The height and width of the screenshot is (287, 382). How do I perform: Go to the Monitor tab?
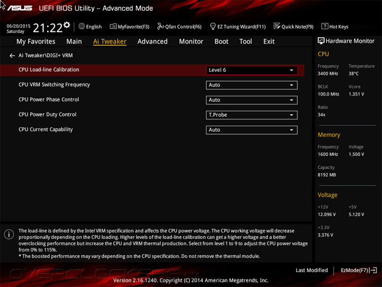click(x=191, y=41)
